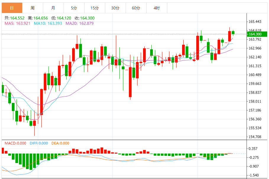Open the 5分 timeframe tab

[x=74, y=8]
